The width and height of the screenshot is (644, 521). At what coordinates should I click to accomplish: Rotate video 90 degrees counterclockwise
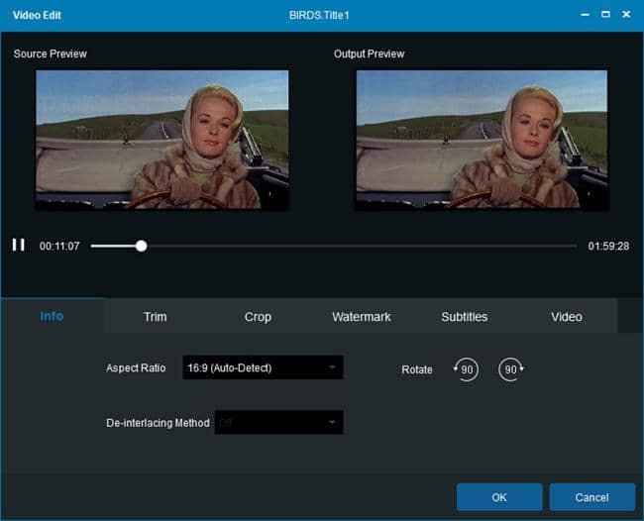pos(467,369)
